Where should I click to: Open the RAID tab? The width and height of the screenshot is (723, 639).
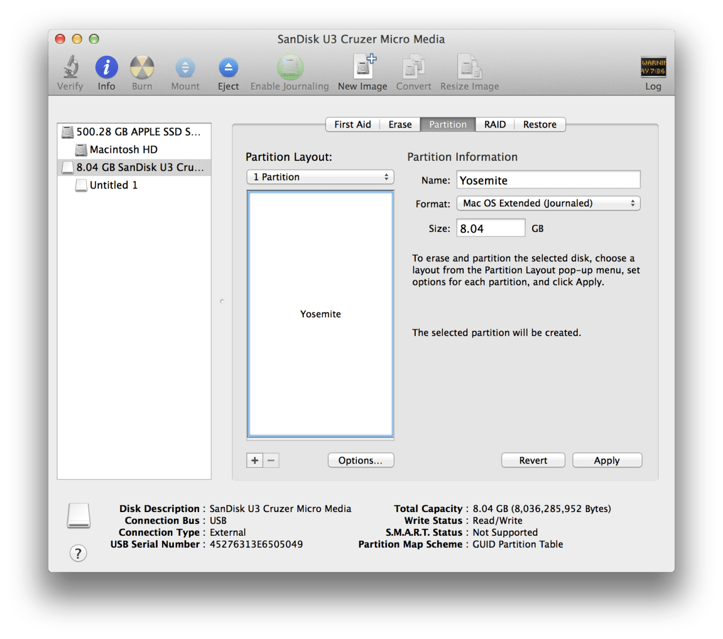[x=495, y=125]
